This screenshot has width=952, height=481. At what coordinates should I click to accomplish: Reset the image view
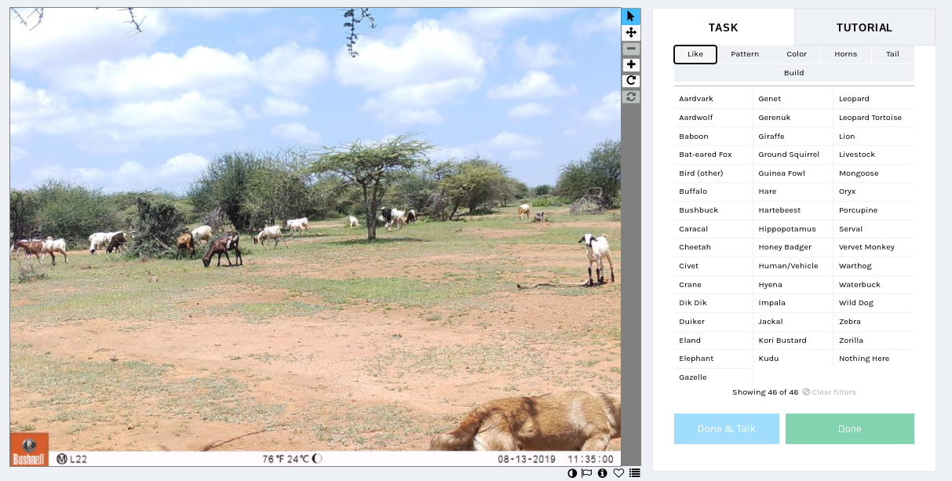pos(631,97)
